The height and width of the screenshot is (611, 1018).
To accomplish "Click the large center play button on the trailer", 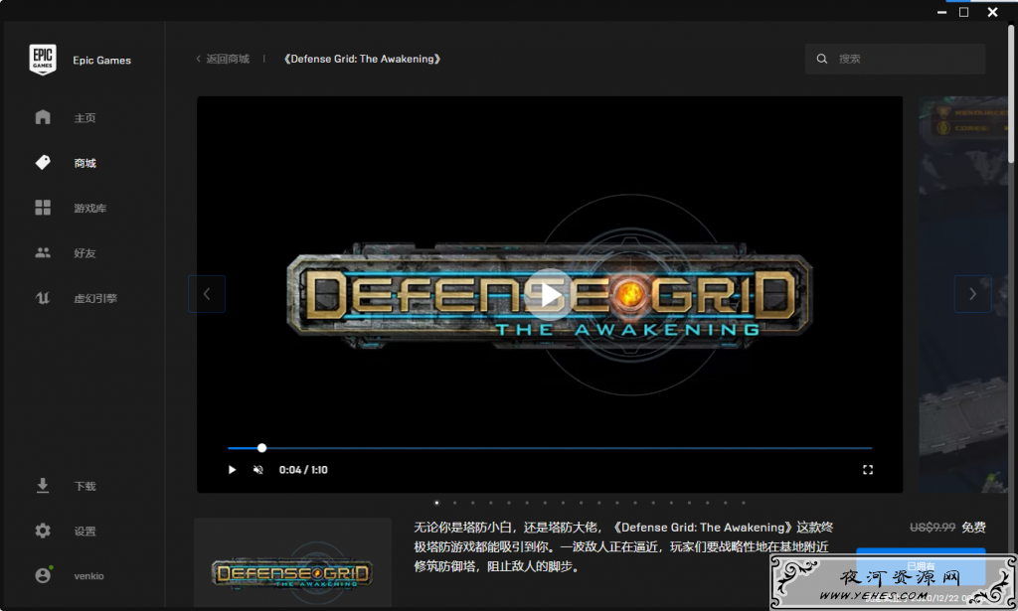I will pos(549,294).
